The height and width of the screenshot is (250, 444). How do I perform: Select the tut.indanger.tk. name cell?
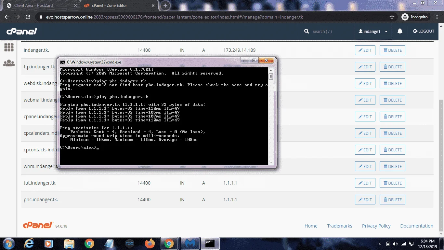pos(40,183)
